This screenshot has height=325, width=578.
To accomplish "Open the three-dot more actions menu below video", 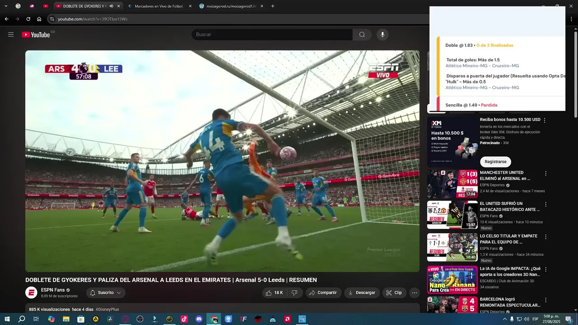I will point(415,293).
